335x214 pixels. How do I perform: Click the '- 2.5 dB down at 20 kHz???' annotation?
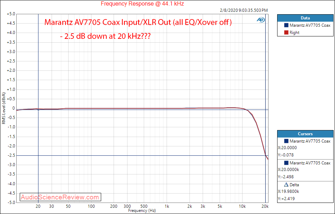tap(105, 36)
